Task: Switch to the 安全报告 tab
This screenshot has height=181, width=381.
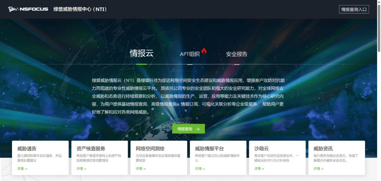Action: coord(236,54)
